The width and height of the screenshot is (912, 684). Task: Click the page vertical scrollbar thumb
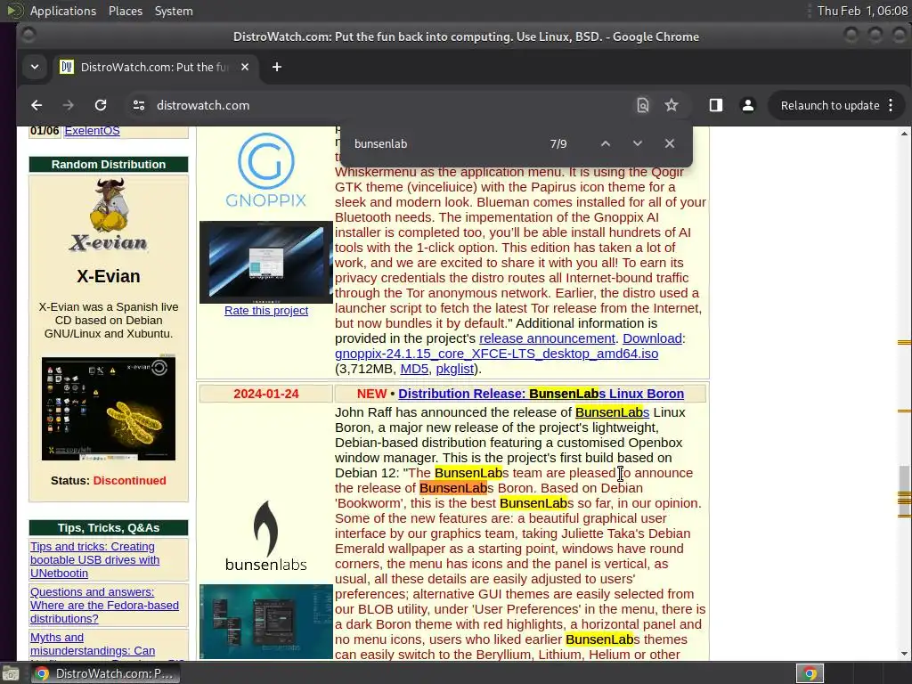coord(904,492)
